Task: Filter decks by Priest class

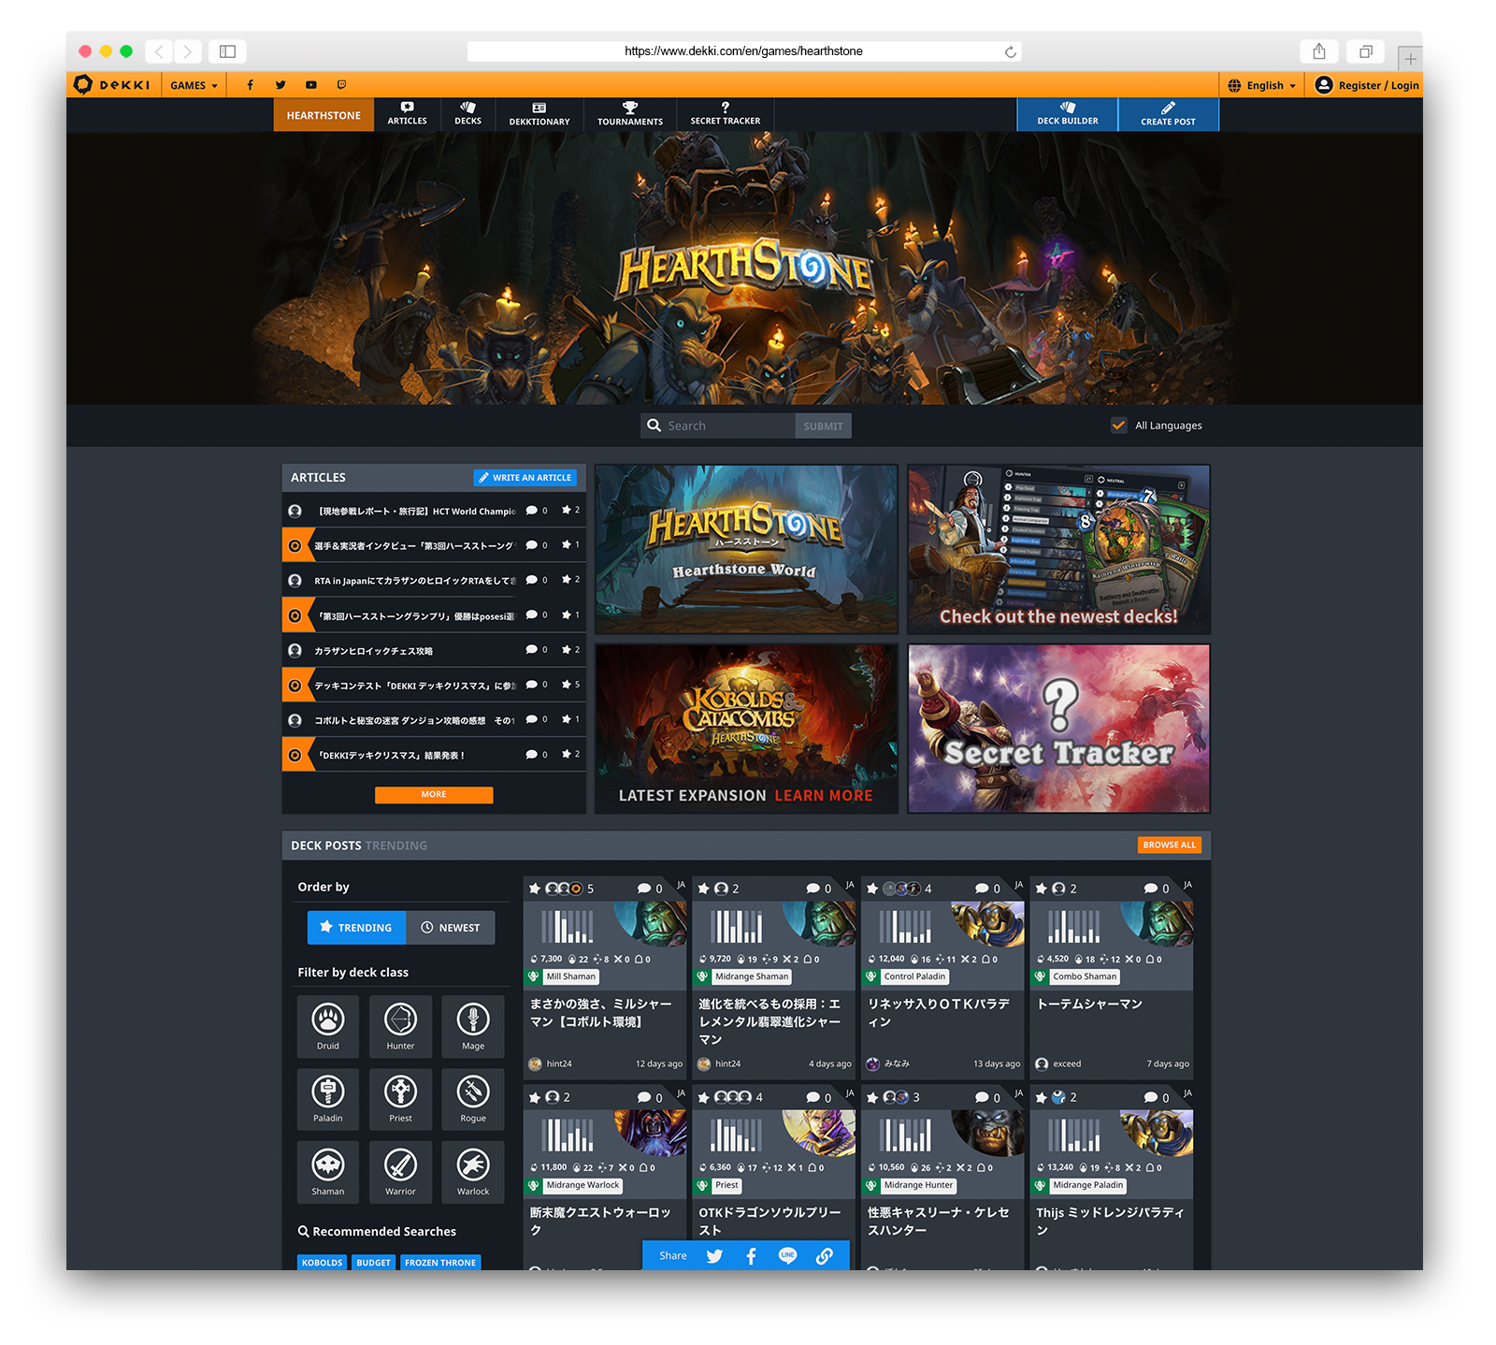Action: click(x=400, y=1099)
